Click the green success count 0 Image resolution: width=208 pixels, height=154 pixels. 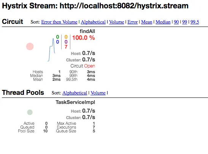click(x=57, y=37)
